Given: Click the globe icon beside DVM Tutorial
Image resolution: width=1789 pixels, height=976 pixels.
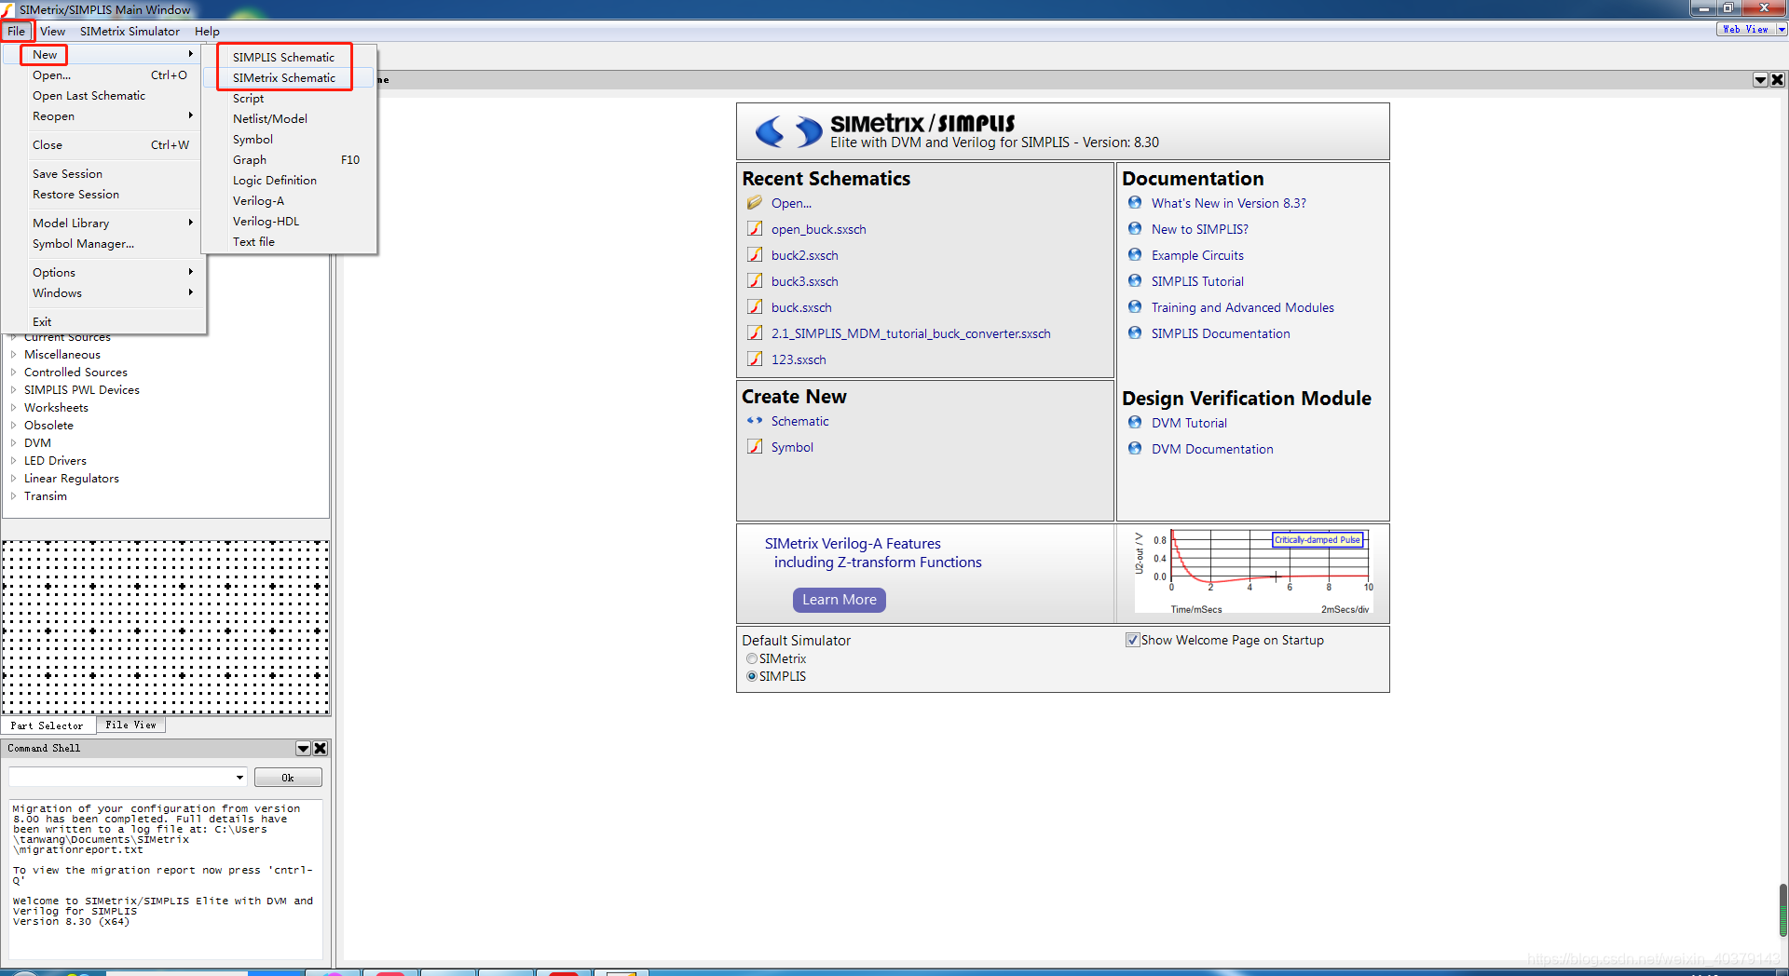Looking at the screenshot, I should coord(1135,423).
